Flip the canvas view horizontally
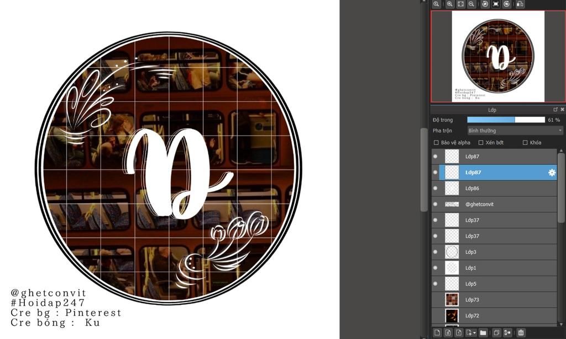The image size is (566, 339). click(520, 4)
